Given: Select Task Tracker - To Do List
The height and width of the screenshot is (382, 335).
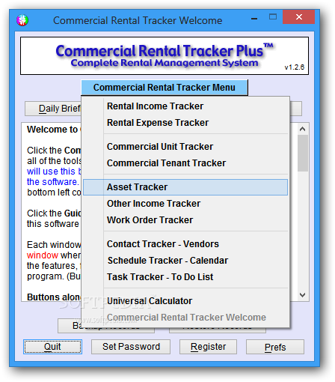Looking at the screenshot, I should [185, 277].
